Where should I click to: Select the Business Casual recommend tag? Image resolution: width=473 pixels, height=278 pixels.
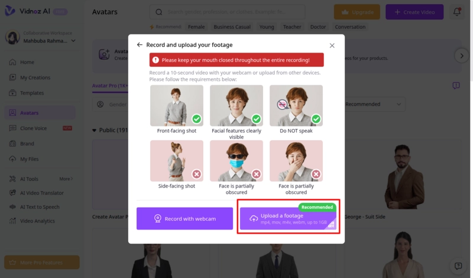coord(232,27)
